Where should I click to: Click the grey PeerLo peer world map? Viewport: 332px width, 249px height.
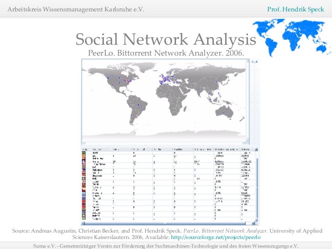pyautogui.click(x=164, y=101)
